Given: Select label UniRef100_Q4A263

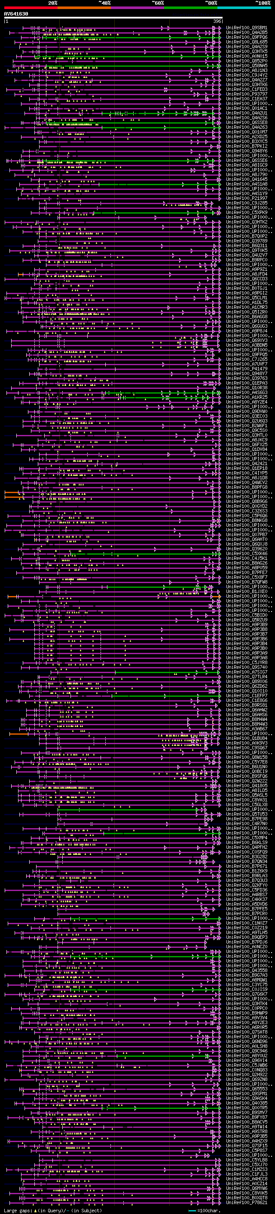Looking at the screenshot, I should tap(247, 127).
